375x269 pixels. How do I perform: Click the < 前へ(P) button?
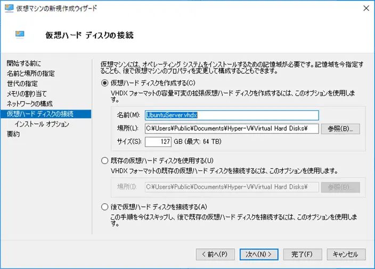(215, 254)
